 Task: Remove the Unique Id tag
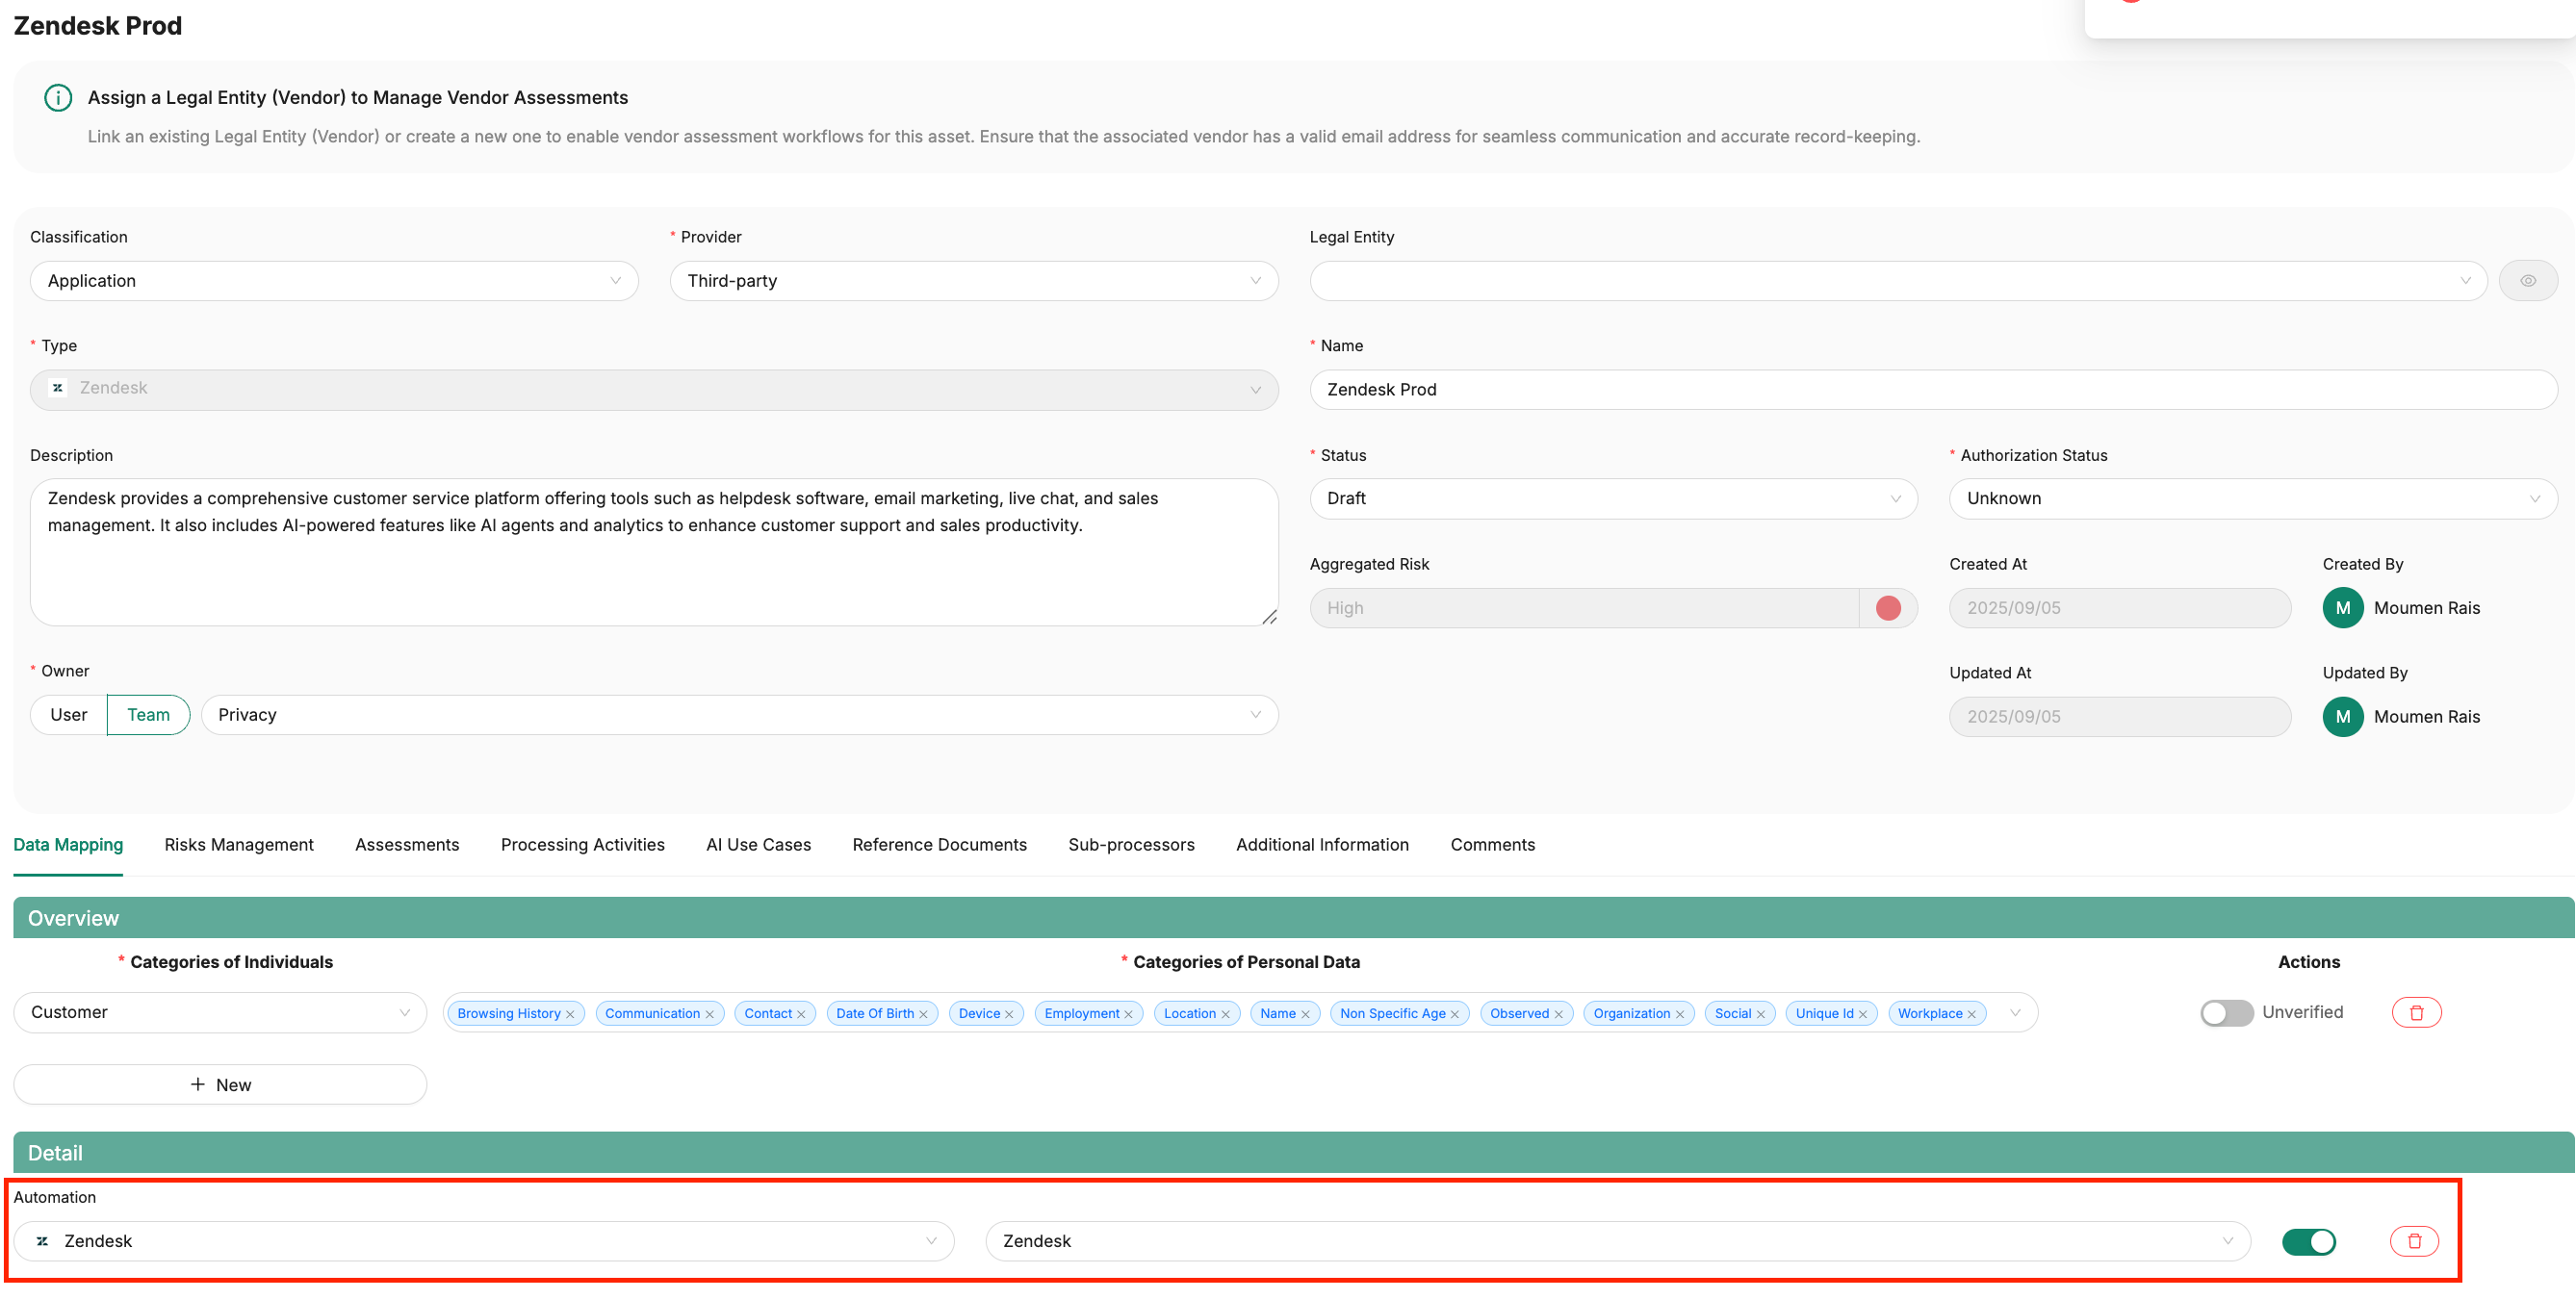click(1863, 1014)
